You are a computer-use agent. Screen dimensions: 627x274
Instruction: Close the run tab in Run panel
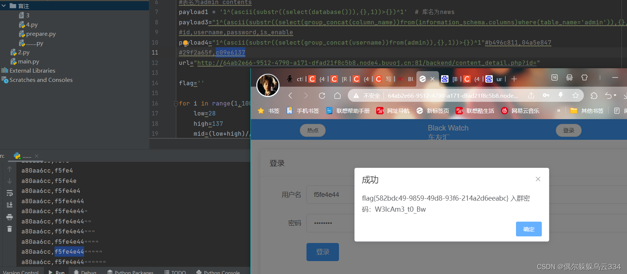[37, 156]
